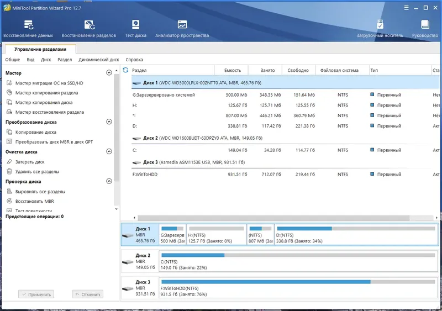Open the Руководство manual icon
The width and height of the screenshot is (442, 311).
coord(424,25)
